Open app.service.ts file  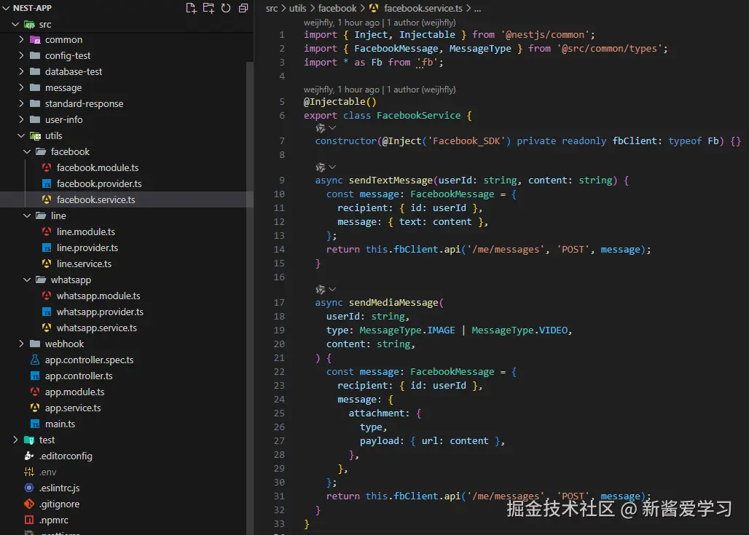click(x=73, y=408)
